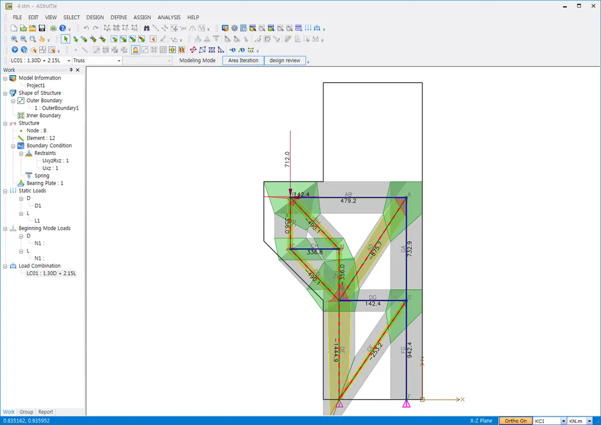This screenshot has height=425, width=601.
Task: Select the Spring tree item
Action: click(x=42, y=176)
